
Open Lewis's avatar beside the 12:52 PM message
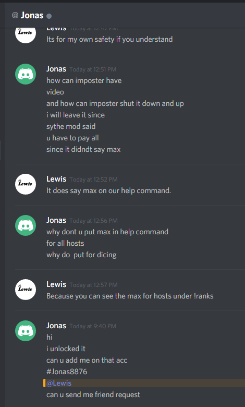26,184
